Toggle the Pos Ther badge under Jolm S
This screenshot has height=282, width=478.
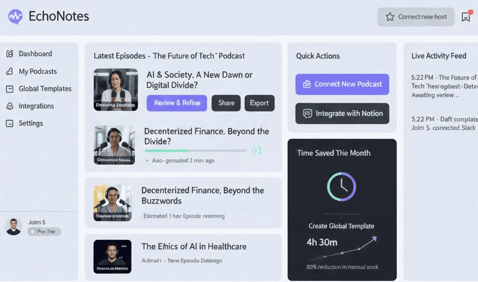tap(44, 232)
